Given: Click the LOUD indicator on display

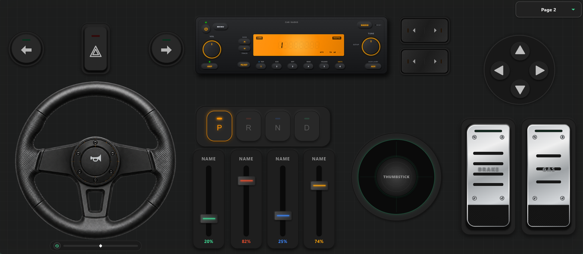Looking at the screenshot, I should [260, 38].
